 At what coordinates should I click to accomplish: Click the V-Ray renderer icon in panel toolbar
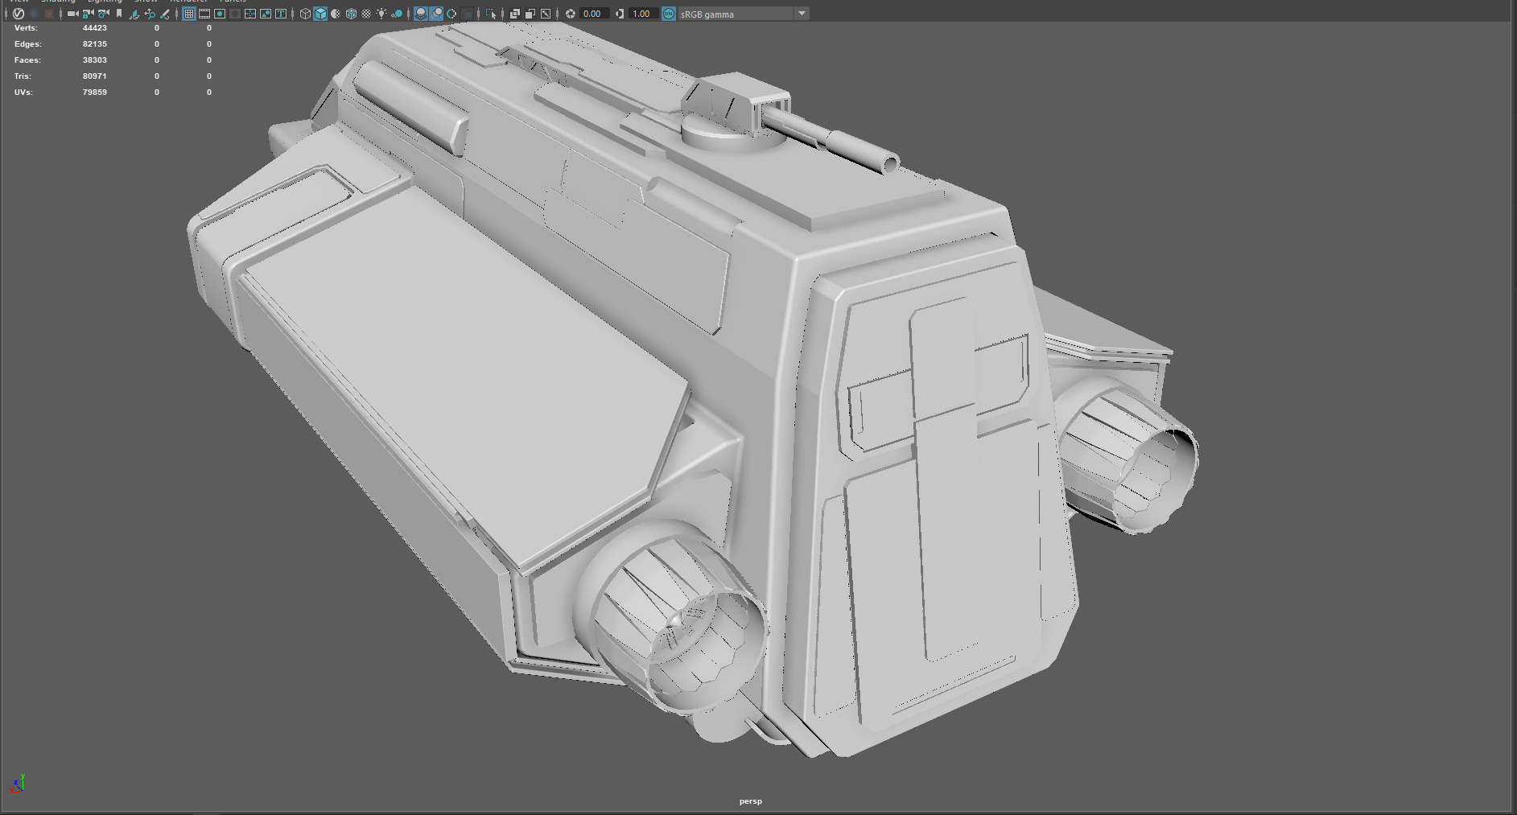(x=19, y=14)
